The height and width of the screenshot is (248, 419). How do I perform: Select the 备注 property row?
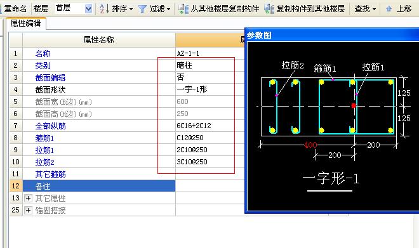point(99,186)
